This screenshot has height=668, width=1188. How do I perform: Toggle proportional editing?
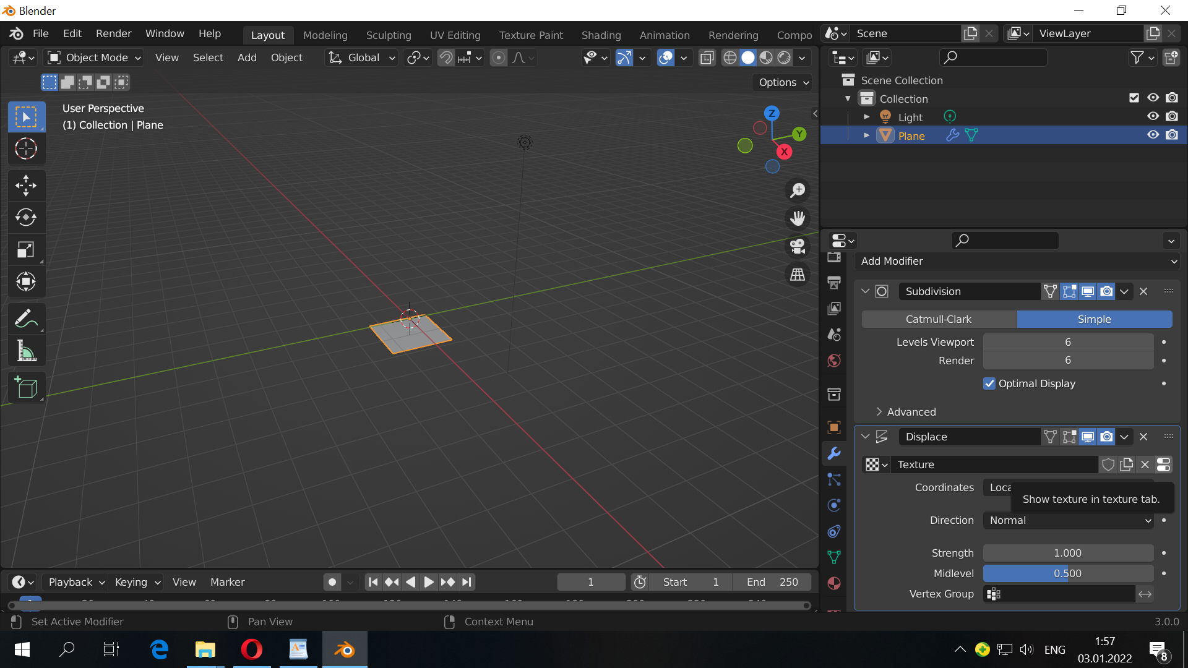499,58
